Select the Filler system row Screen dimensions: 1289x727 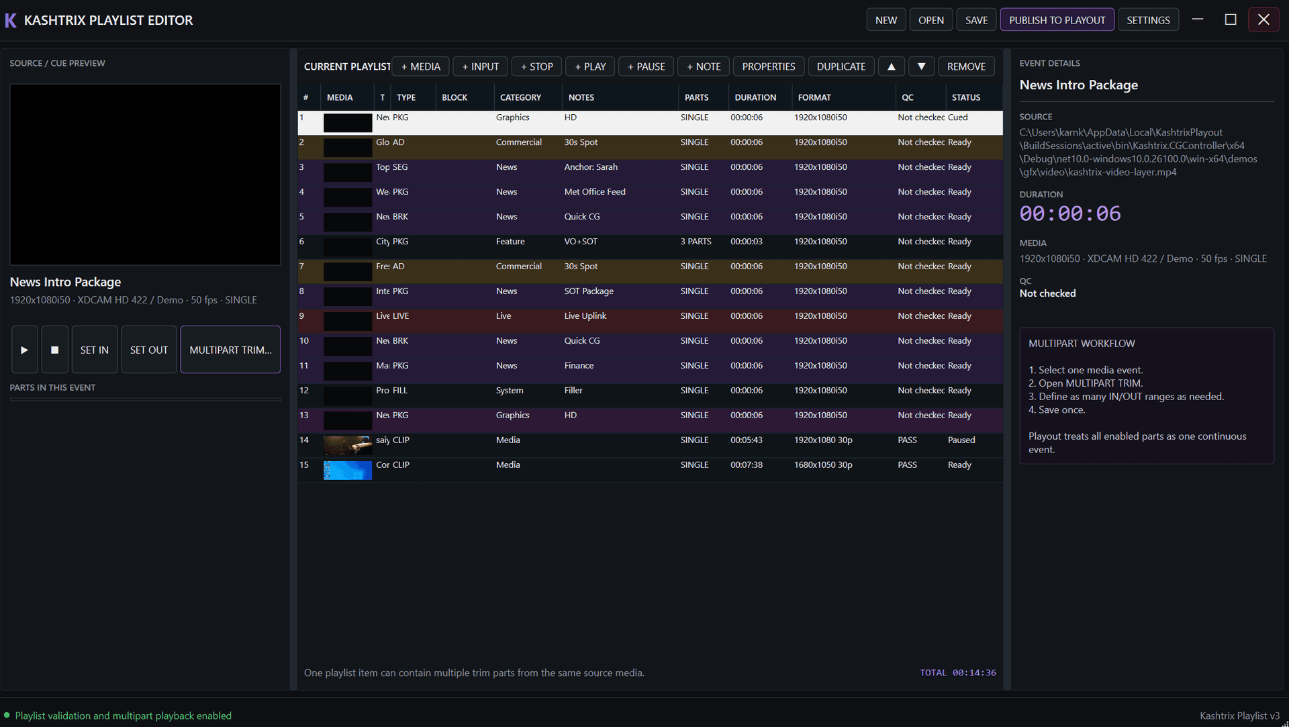[x=650, y=396]
